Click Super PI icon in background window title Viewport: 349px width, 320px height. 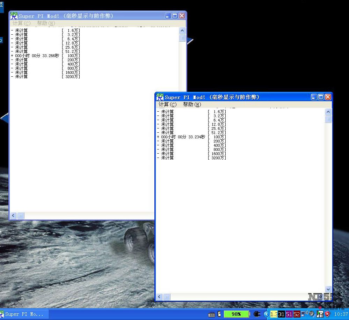coord(14,16)
